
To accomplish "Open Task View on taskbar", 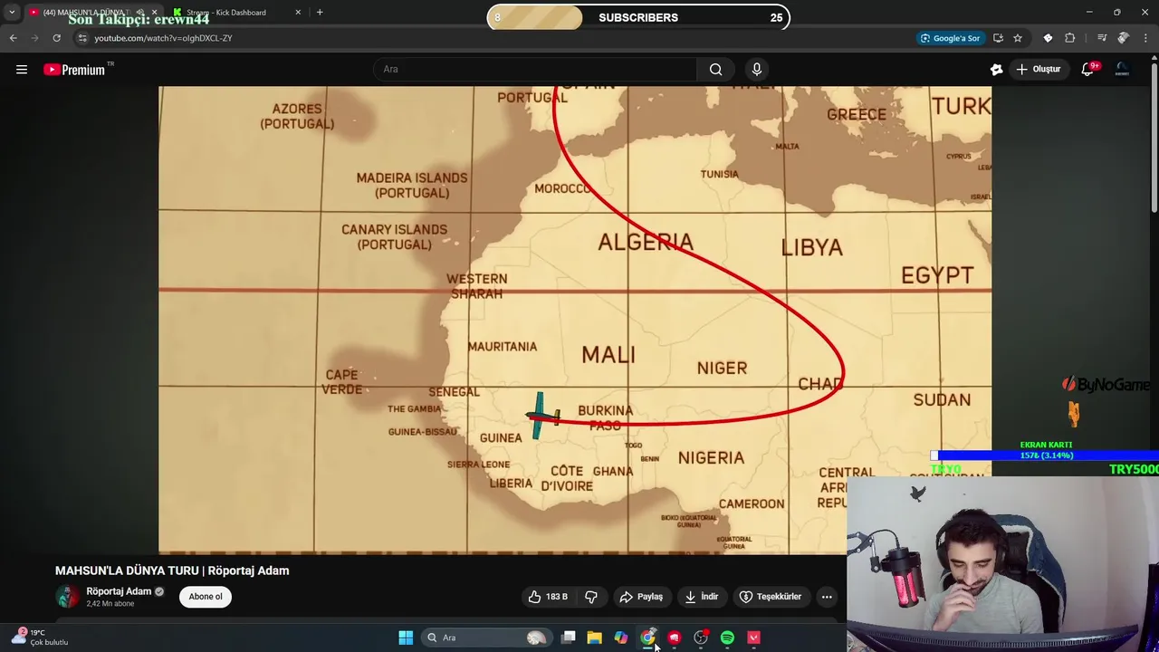I will (568, 638).
